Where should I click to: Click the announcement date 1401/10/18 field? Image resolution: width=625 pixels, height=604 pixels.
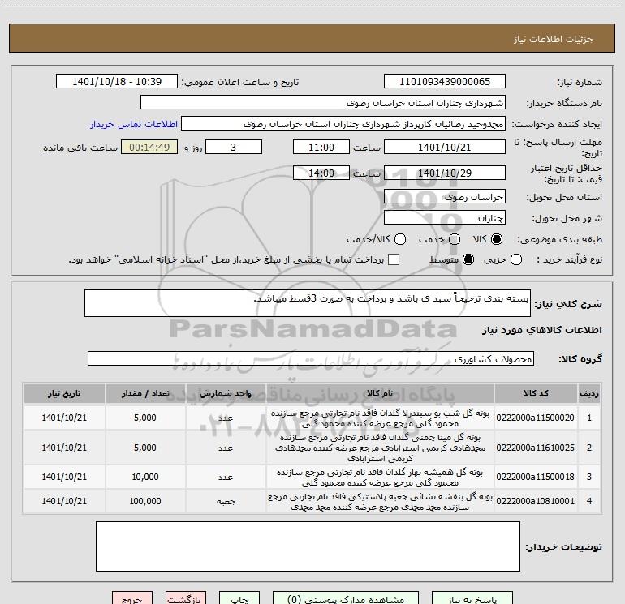coord(117,81)
